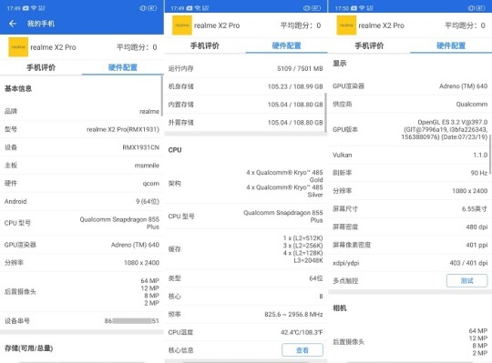Switch to 手机评价 tab in left screen

point(41,67)
